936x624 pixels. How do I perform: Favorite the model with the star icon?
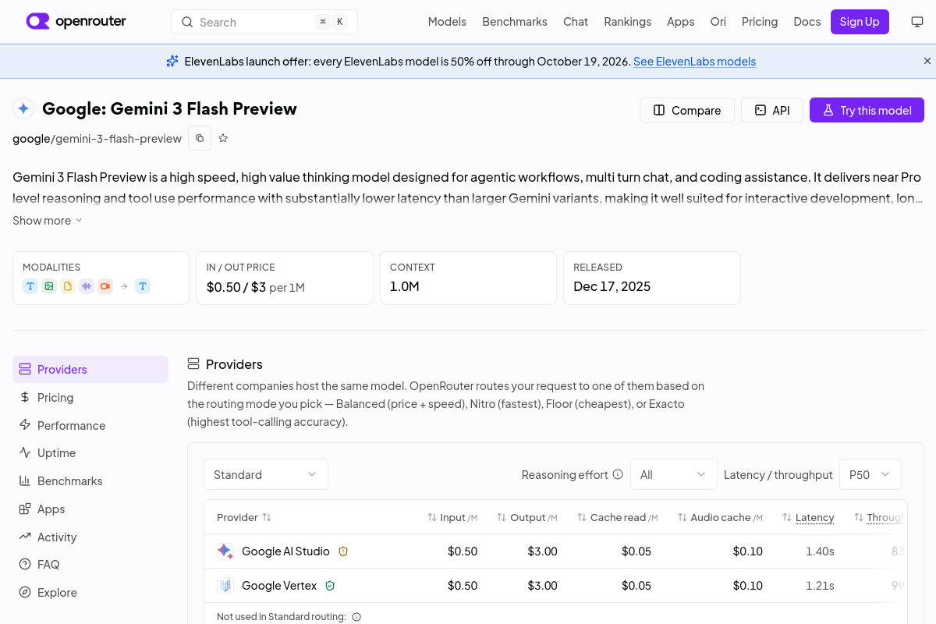tap(223, 138)
